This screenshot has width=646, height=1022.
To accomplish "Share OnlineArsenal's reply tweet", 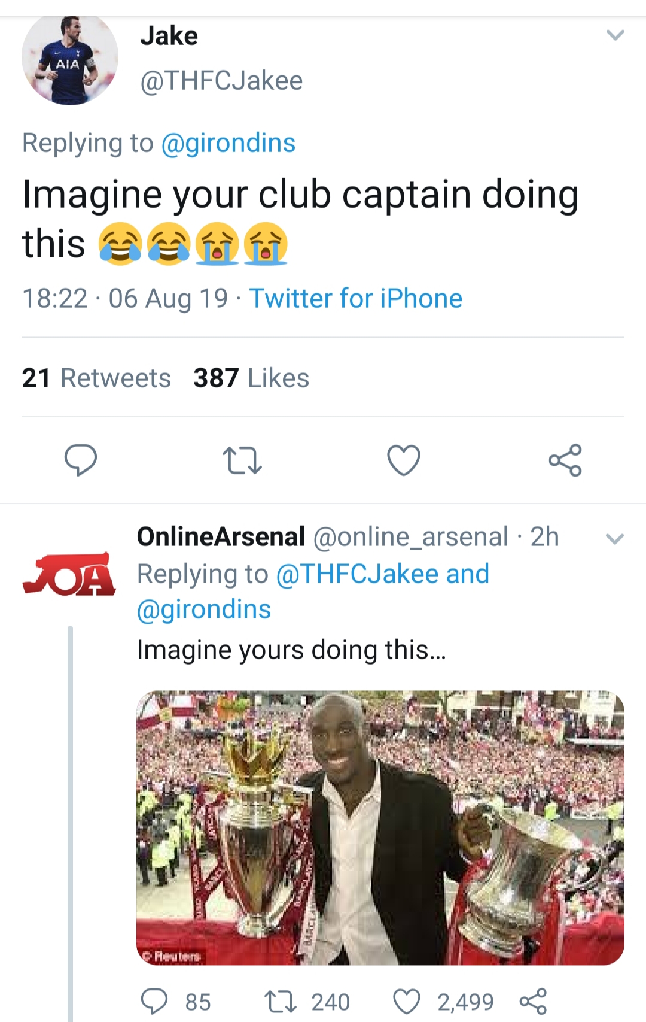I will pos(533,1001).
